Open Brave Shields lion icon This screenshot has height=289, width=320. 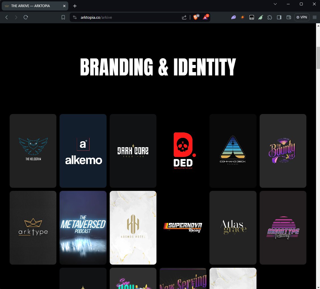196,17
